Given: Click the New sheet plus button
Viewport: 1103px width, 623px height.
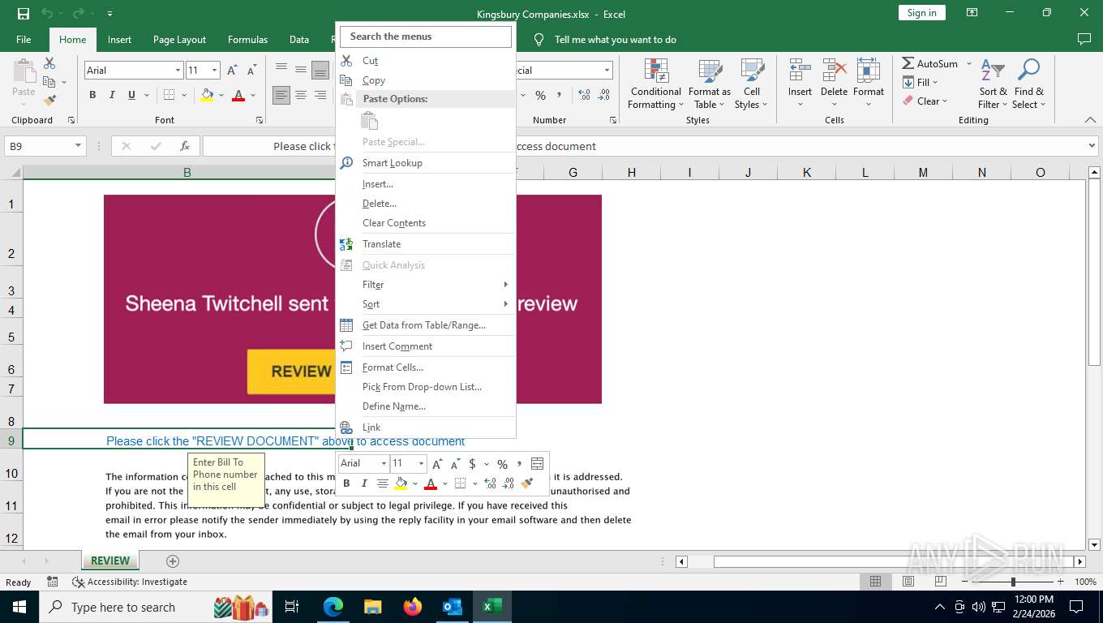Looking at the screenshot, I should 172,561.
